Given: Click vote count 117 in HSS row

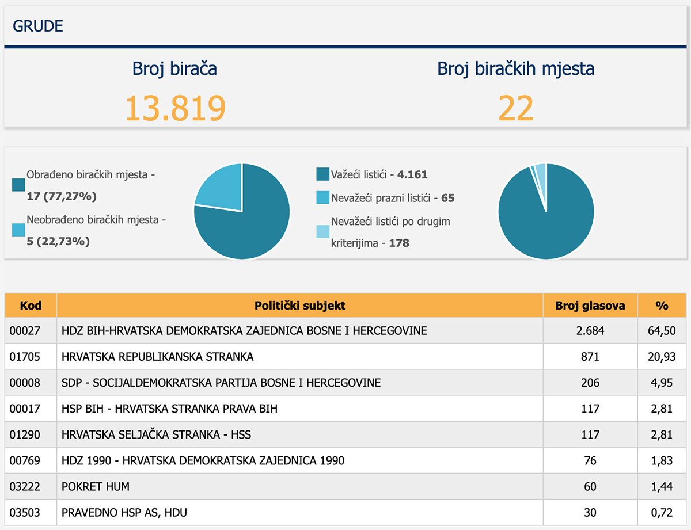Looking at the screenshot, I should [x=590, y=434].
